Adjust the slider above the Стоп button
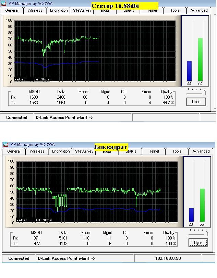Viewport: 217px width, 278px height. tap(196, 92)
